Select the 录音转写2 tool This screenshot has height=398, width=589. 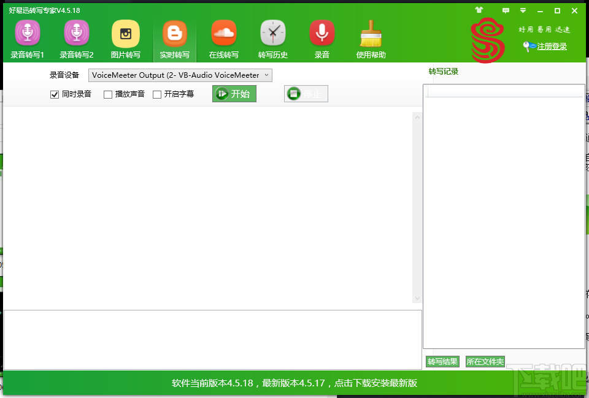coord(76,39)
